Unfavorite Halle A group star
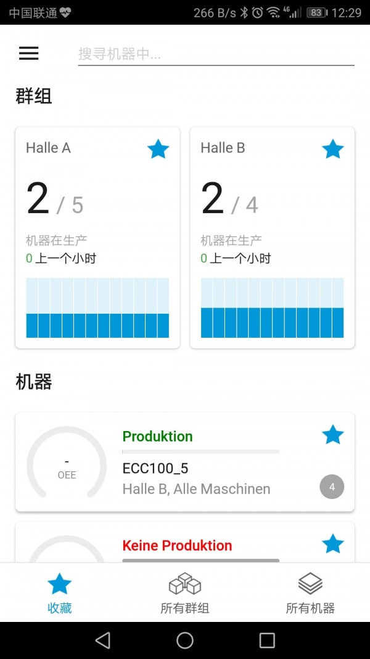The image size is (370, 659). [158, 149]
